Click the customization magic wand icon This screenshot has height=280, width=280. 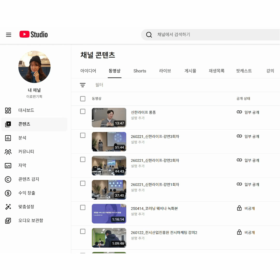pos(8,207)
